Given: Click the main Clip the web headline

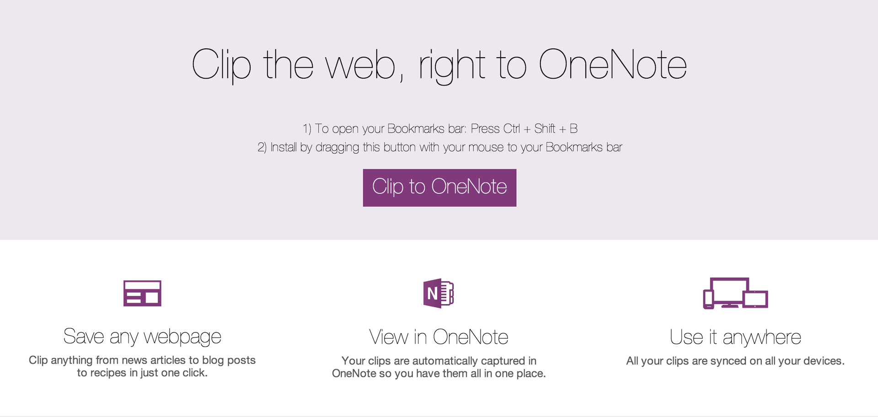Looking at the screenshot, I should (x=439, y=65).
